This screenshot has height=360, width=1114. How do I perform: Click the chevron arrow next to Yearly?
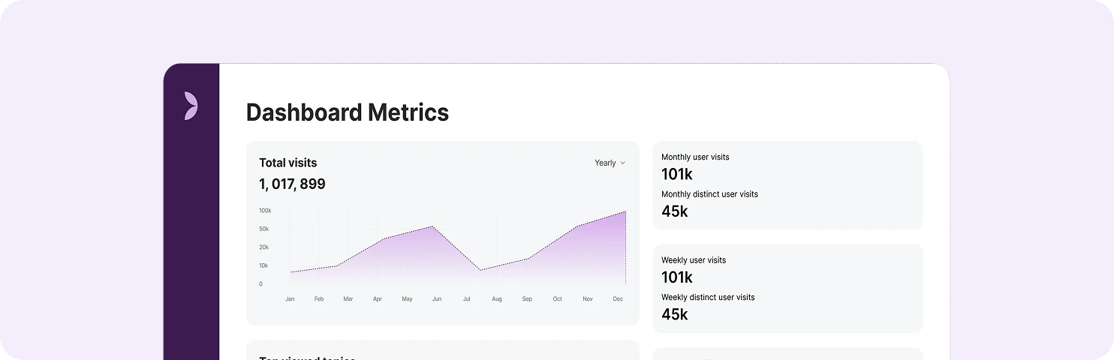pos(622,163)
